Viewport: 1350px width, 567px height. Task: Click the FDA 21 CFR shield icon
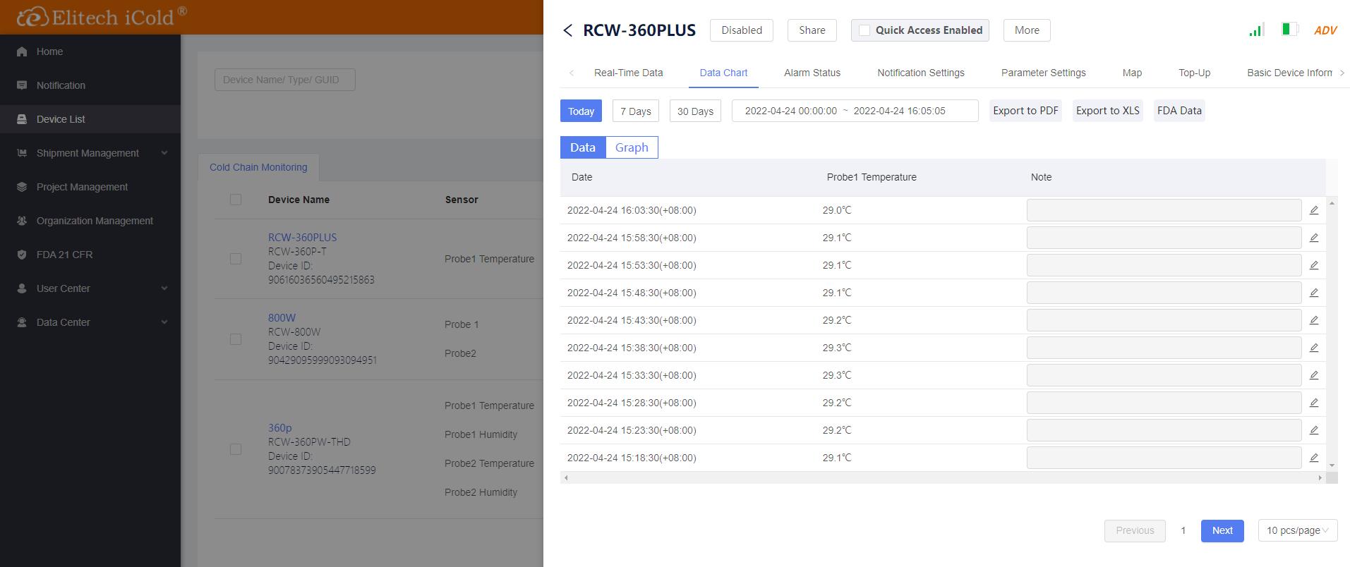(x=22, y=255)
